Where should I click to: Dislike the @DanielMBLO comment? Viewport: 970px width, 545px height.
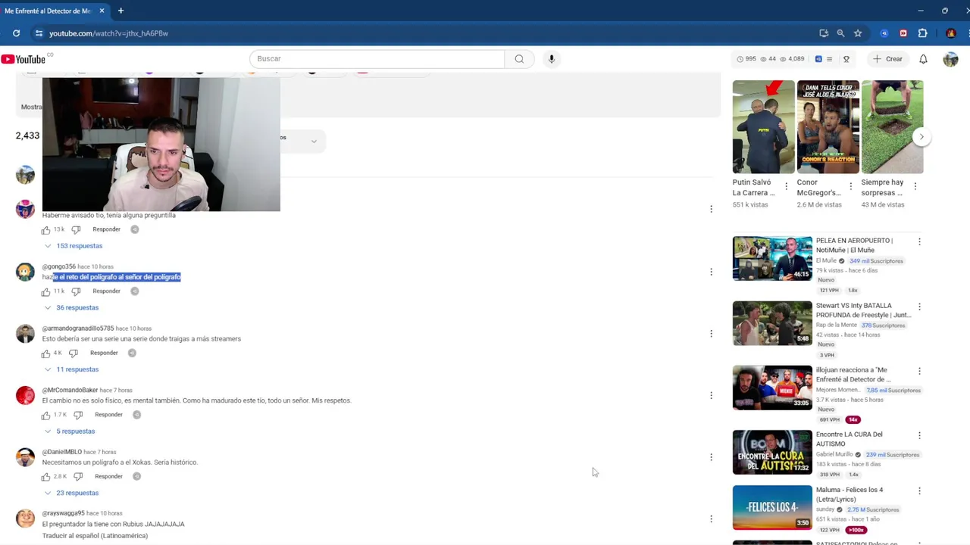78,477
